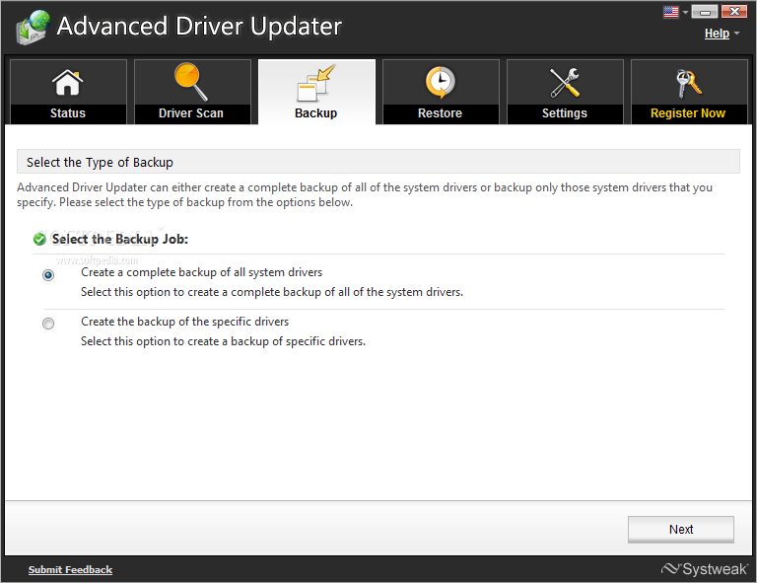Viewport: 757px width, 583px height.
Task: Expand the Help dropdown arrow
Action: (736, 34)
